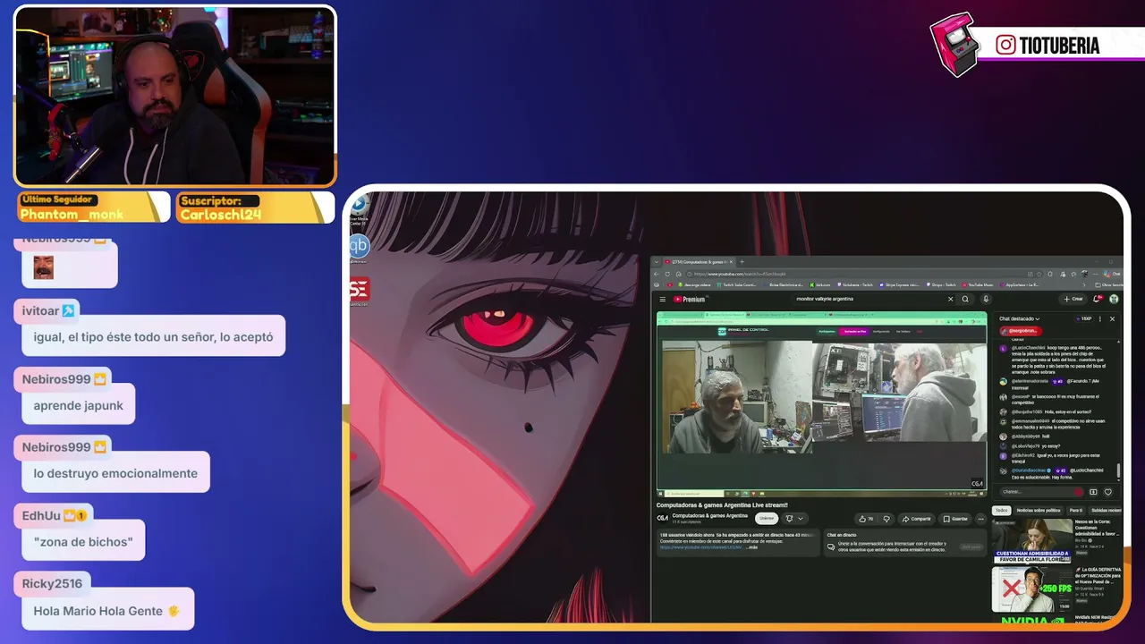1145x644 pixels.
Task: Open YouTube notifications bell
Action: [x=1098, y=299]
